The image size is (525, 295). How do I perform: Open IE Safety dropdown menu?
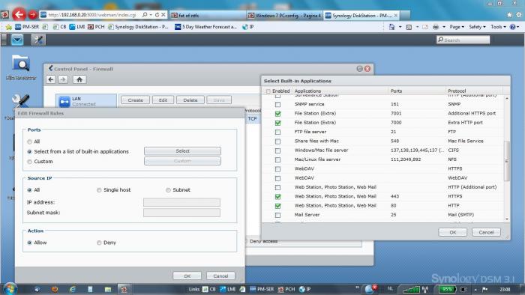[x=477, y=27]
